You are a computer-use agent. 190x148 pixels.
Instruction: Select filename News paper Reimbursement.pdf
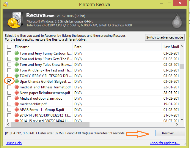(x=45, y=93)
